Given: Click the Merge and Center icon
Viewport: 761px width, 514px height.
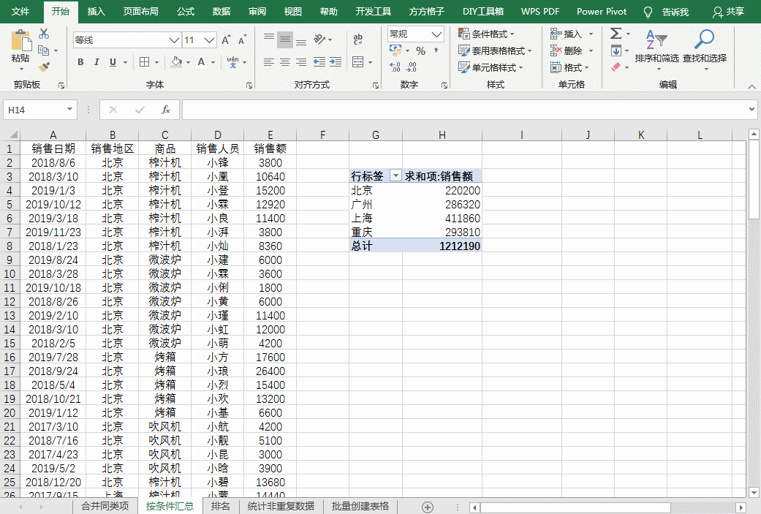Looking at the screenshot, I should (x=358, y=62).
